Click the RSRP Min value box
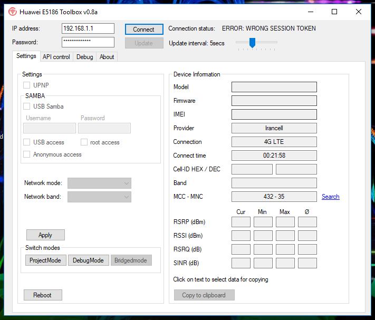The width and height of the screenshot is (375, 320). (263, 222)
